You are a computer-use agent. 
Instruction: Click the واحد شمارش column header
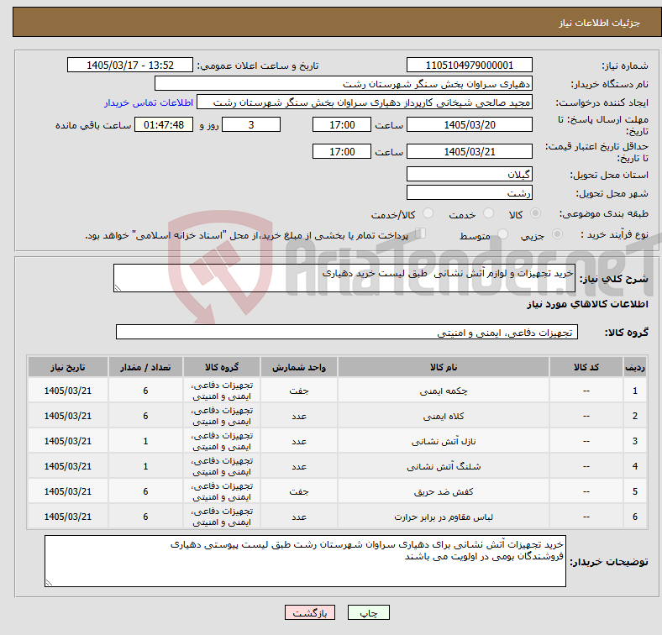coord(299,367)
